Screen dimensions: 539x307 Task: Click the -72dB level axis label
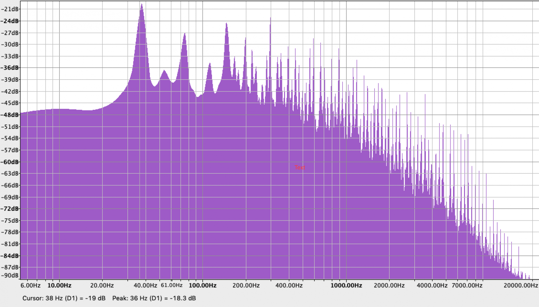pyautogui.click(x=10, y=209)
